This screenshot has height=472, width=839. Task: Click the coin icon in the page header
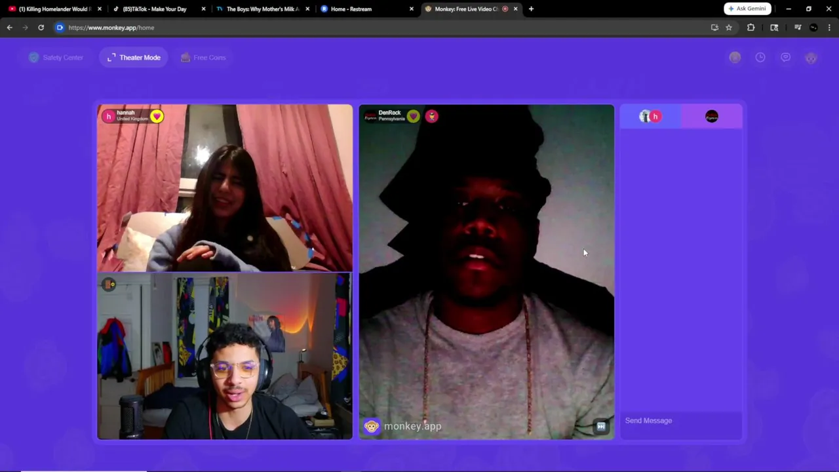[x=735, y=58]
